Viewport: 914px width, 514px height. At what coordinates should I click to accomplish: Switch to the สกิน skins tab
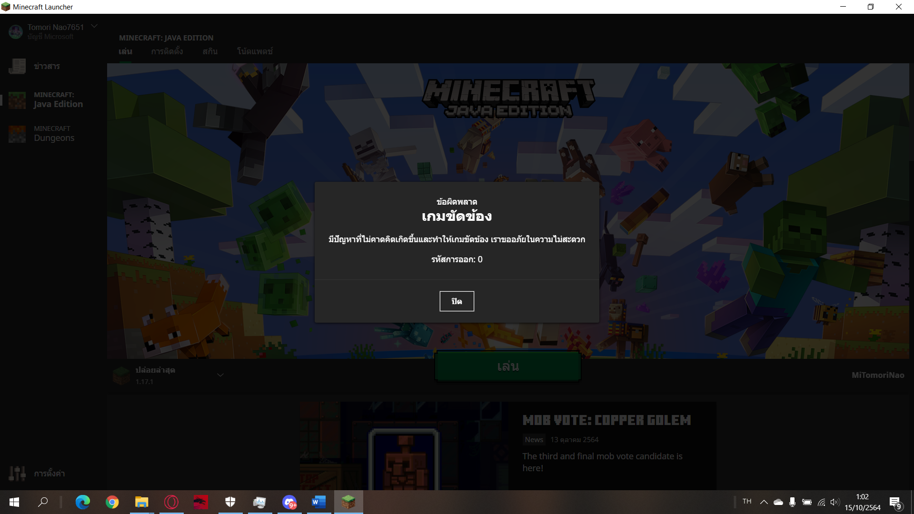point(210,51)
